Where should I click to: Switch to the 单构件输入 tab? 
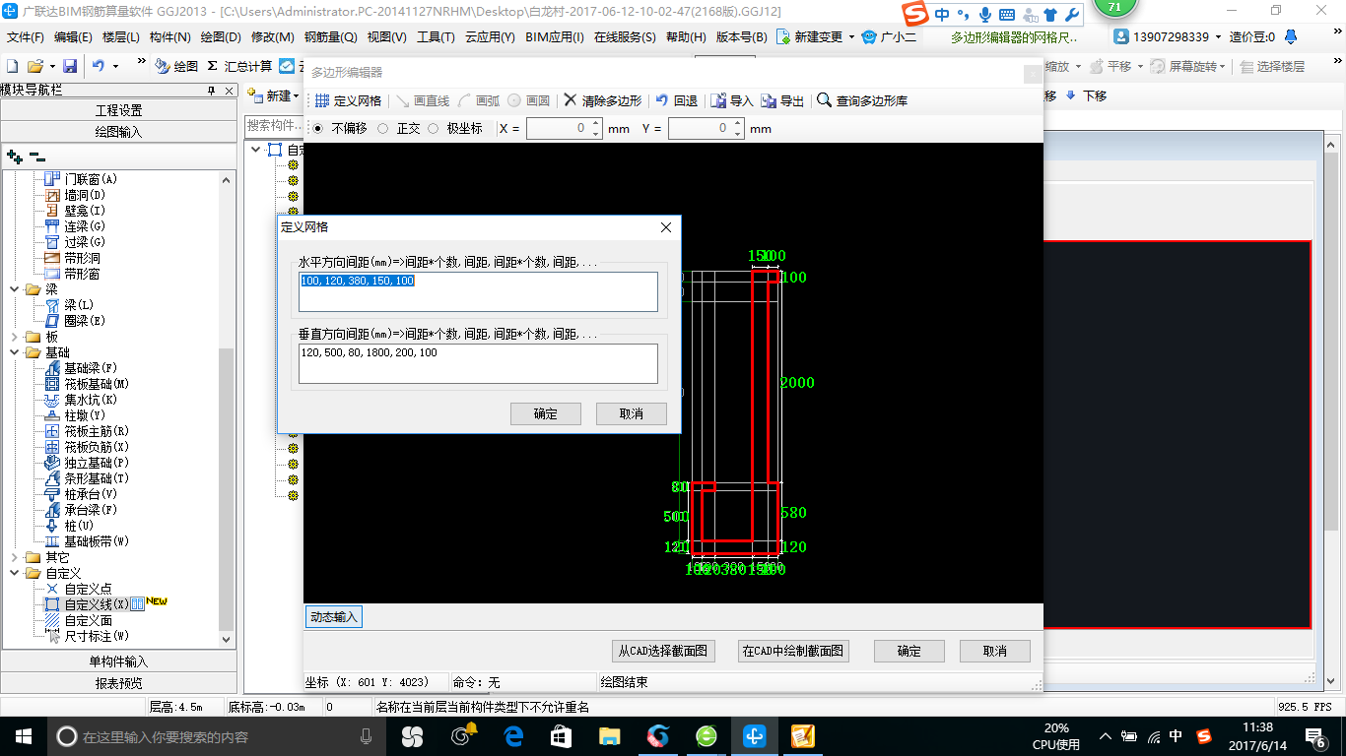coord(118,661)
